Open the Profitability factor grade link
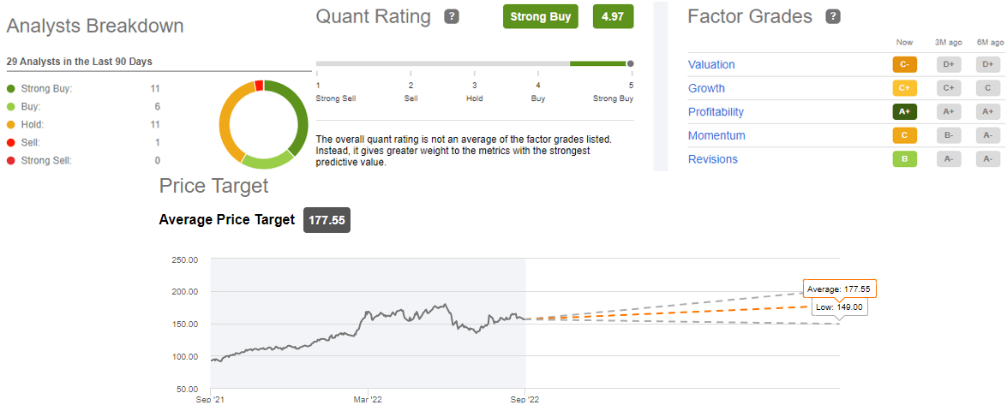Image resolution: width=1007 pixels, height=405 pixels. [x=716, y=111]
